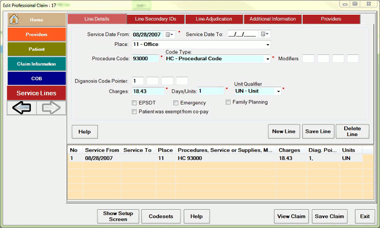Click the Procedure Code input field

tap(145, 58)
